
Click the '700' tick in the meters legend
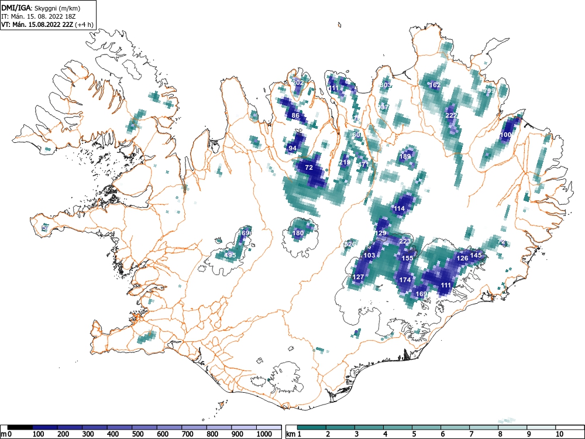pyautogui.click(x=187, y=434)
